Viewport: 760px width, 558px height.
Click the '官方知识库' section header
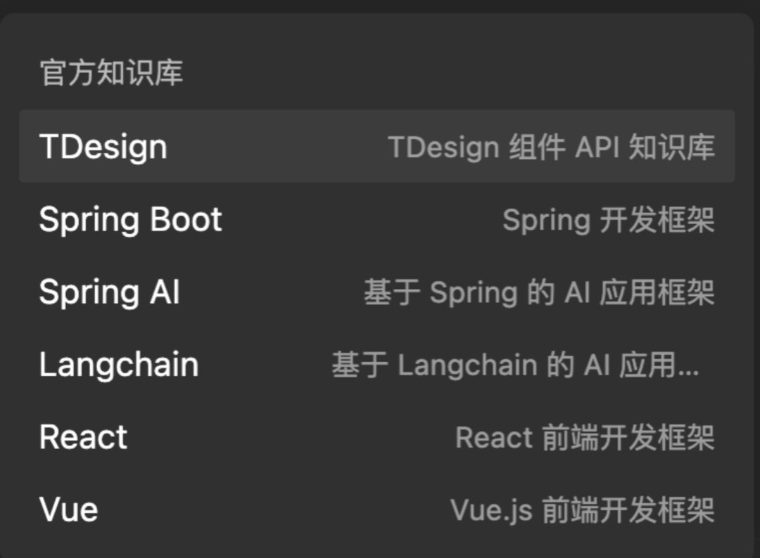[x=111, y=72]
